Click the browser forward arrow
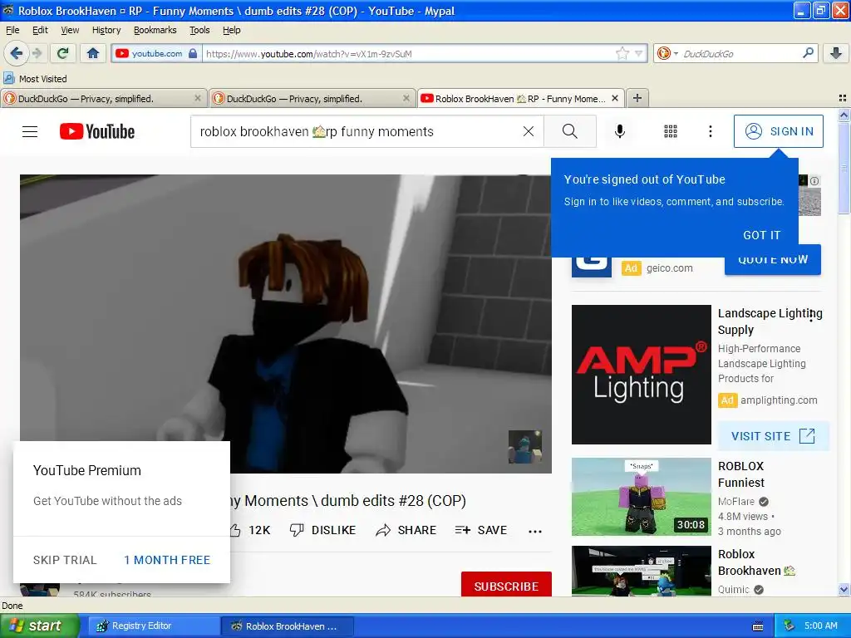 pyautogui.click(x=37, y=53)
